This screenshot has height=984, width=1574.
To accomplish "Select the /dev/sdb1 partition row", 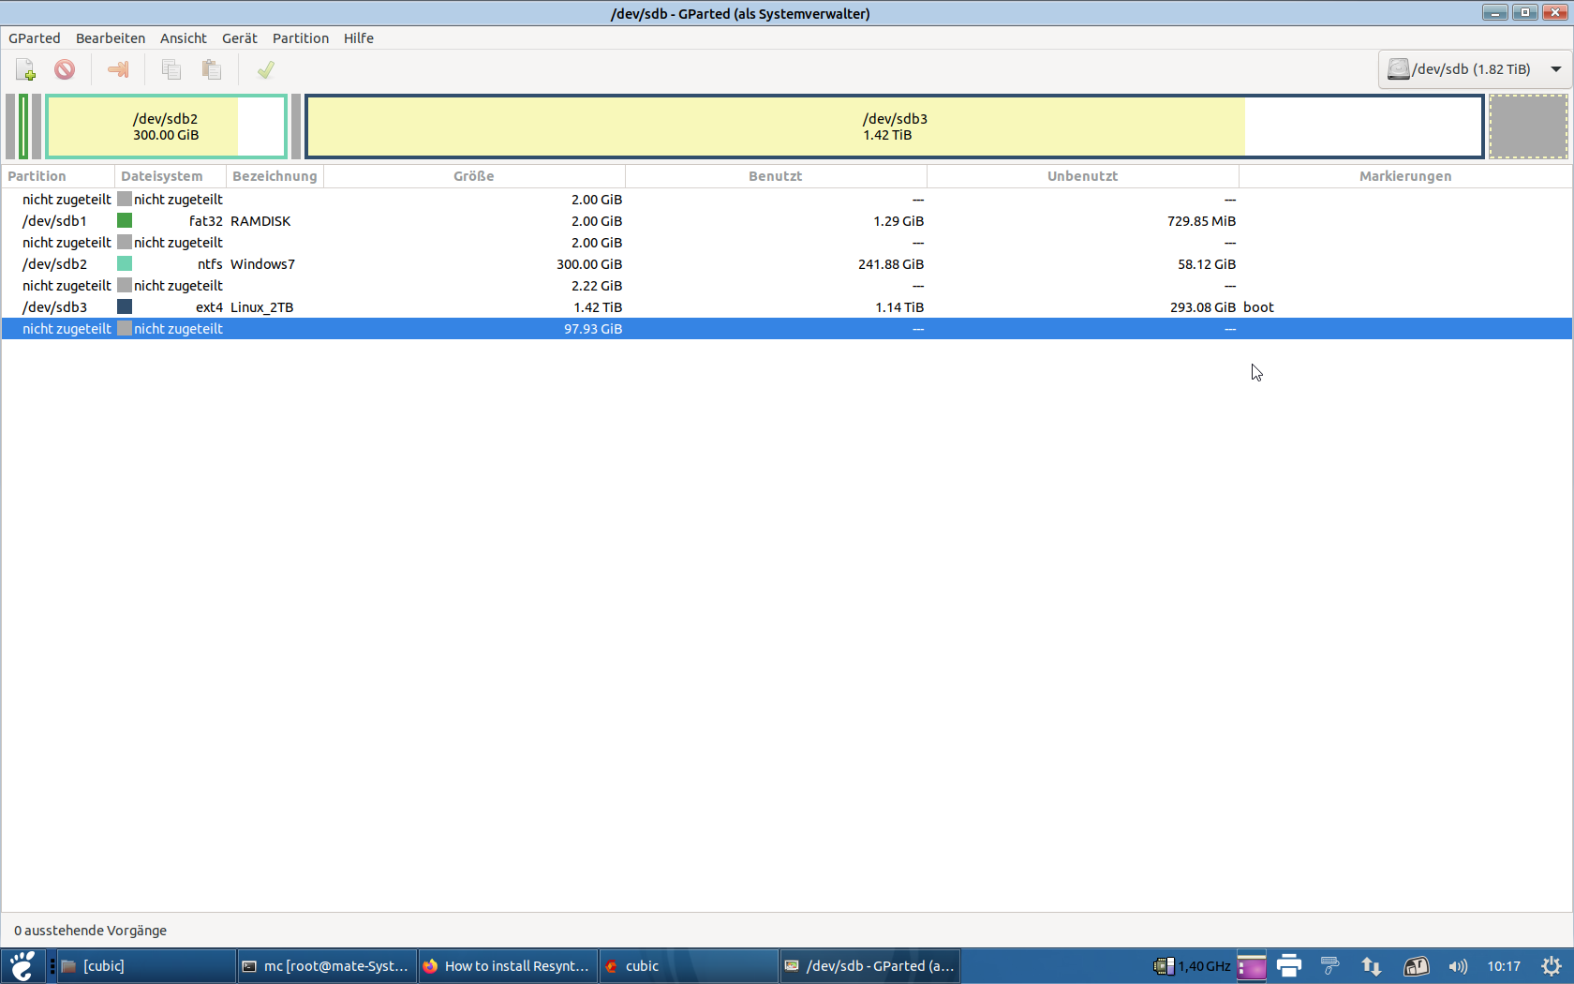I will pos(787,221).
